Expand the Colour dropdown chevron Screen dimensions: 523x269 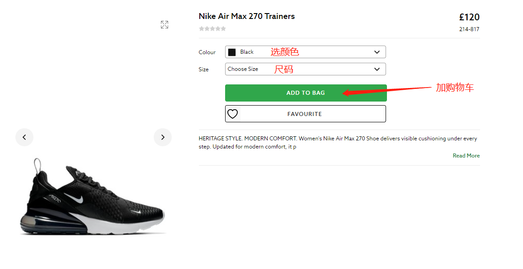click(x=377, y=52)
